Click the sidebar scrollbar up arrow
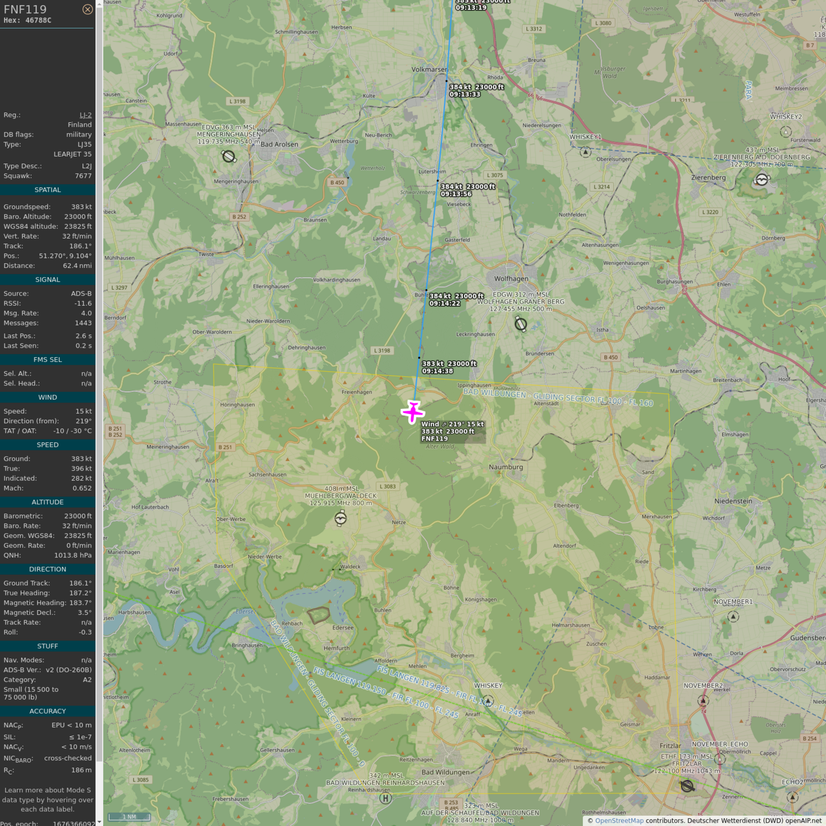This screenshot has width=826, height=826. tap(99, 4)
